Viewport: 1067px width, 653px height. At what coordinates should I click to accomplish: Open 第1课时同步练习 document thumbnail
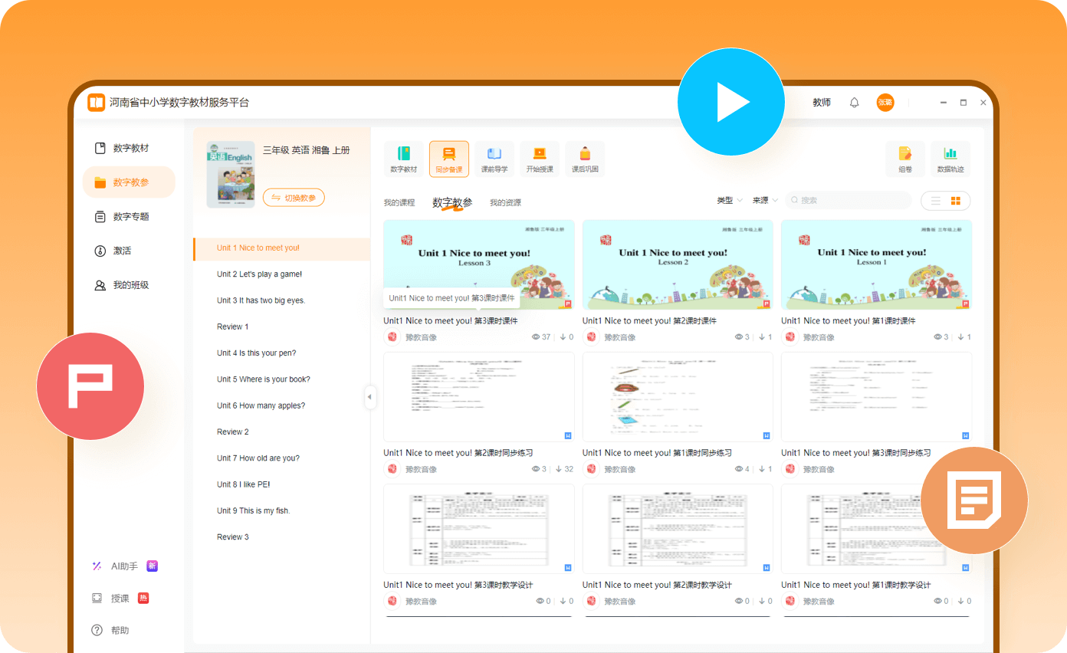pos(678,397)
